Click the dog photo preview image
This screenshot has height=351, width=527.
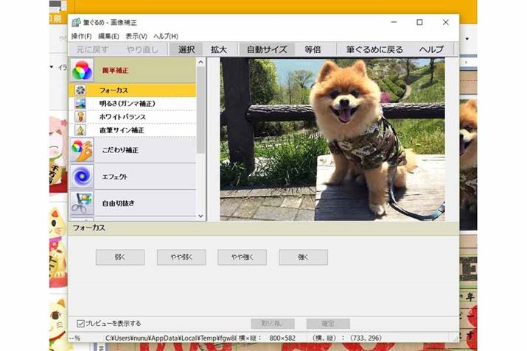[332, 140]
